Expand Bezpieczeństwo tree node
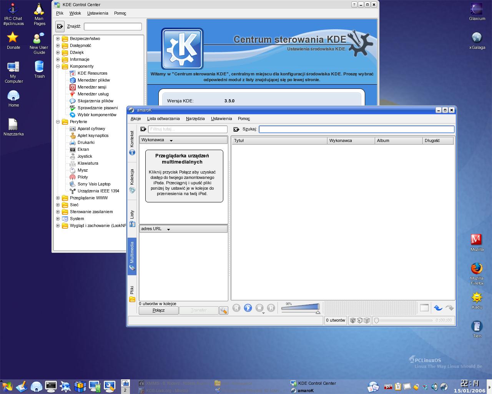This screenshot has height=394, width=492. [x=58, y=38]
